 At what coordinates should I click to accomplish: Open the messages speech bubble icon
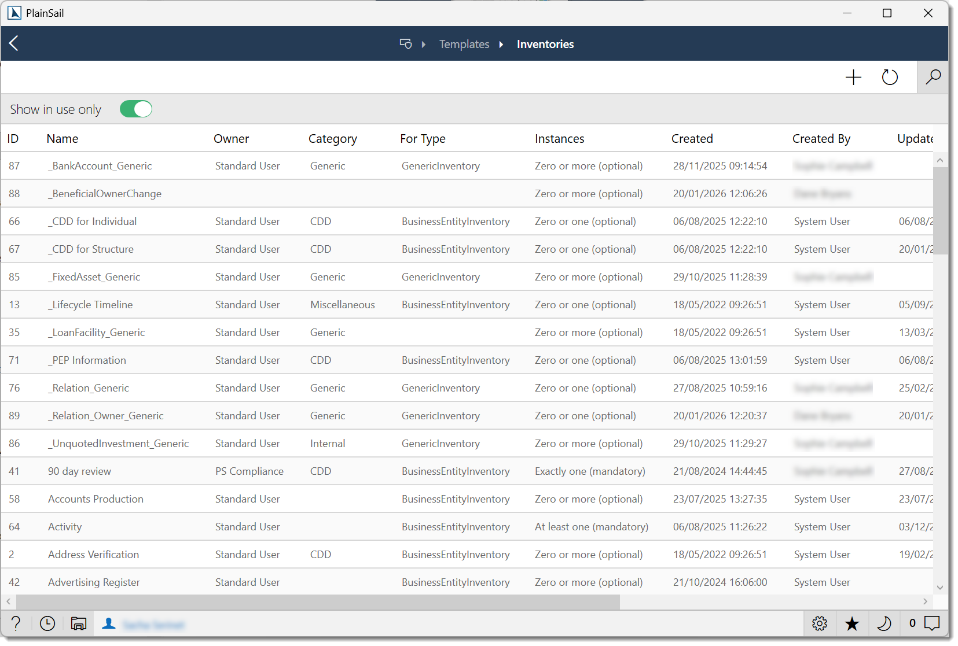pyautogui.click(x=932, y=623)
